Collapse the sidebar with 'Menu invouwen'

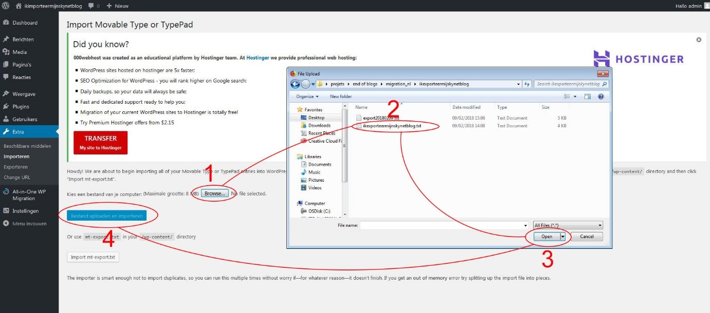(29, 223)
